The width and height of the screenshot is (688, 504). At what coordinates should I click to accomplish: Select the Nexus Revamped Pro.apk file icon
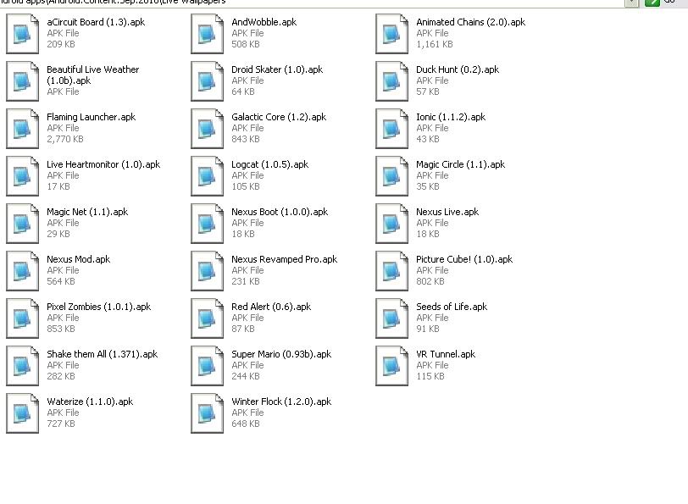click(207, 271)
